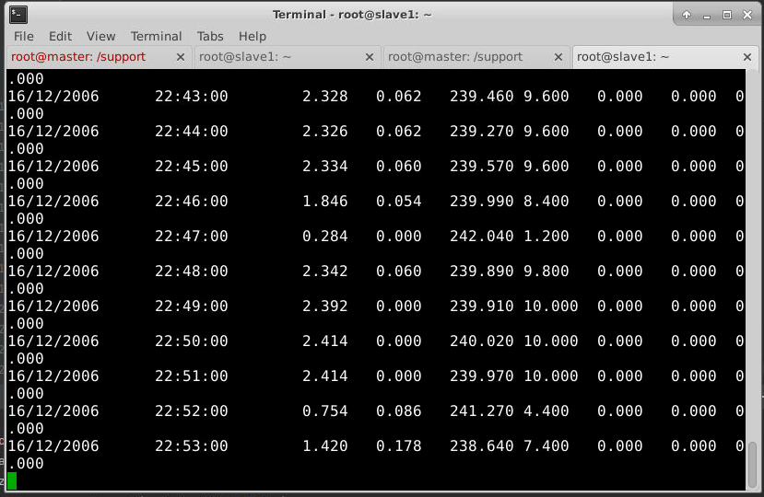Open the File menu

(x=24, y=36)
